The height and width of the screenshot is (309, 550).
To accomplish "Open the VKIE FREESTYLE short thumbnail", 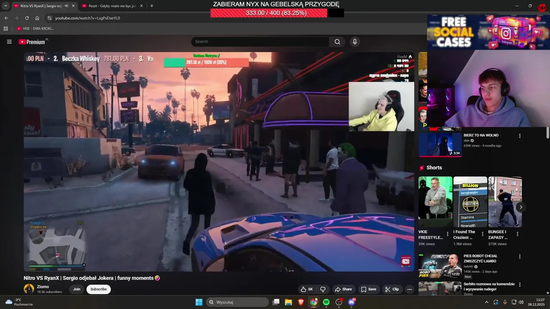I will pyautogui.click(x=435, y=202).
